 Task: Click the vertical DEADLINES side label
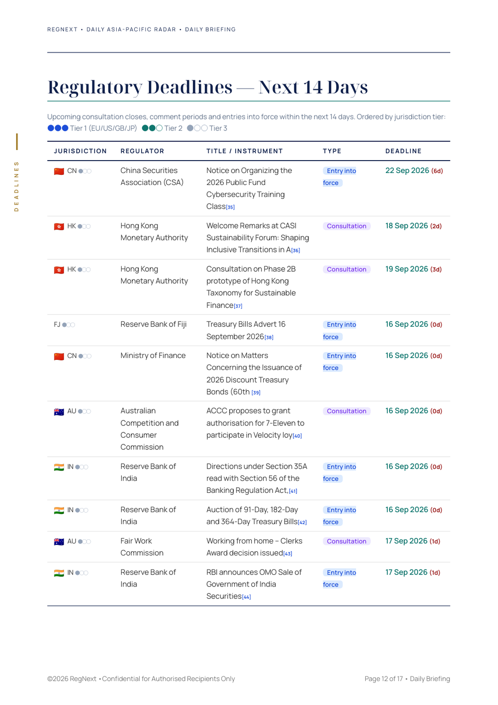tap(17, 186)
